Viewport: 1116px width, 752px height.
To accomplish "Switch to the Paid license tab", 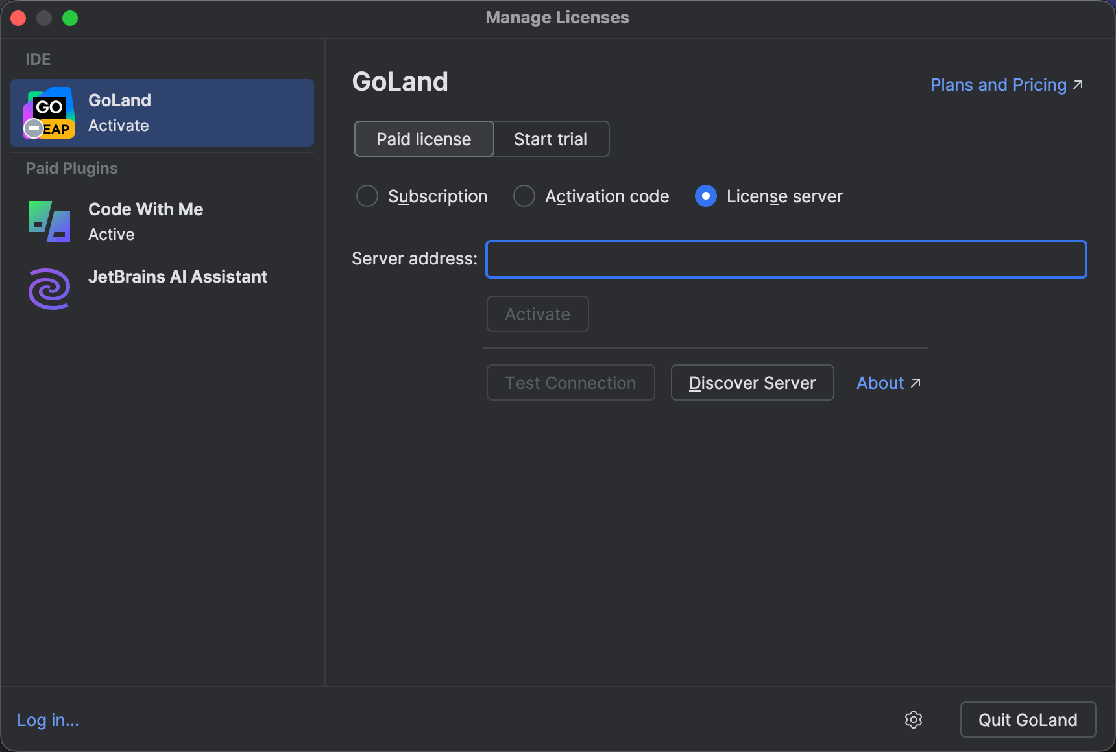I will click(x=423, y=139).
